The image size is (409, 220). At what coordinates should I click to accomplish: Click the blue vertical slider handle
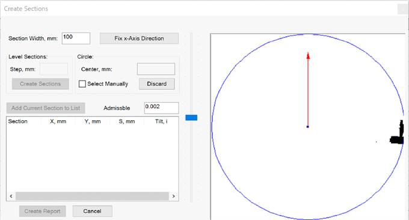(x=191, y=118)
